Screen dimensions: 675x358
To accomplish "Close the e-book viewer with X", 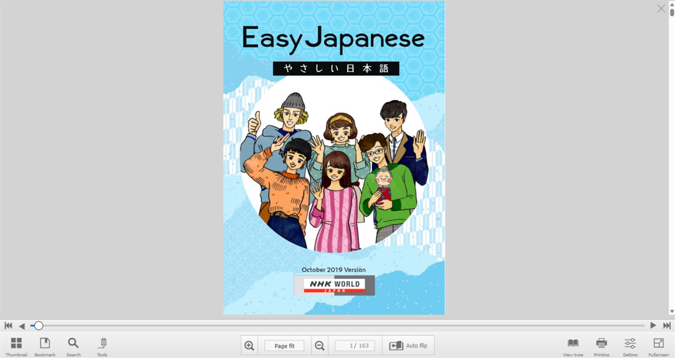I will 661,9.
